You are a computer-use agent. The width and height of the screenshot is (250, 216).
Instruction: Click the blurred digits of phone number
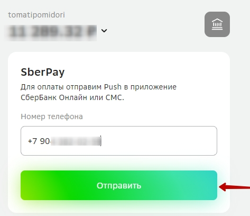(76, 141)
